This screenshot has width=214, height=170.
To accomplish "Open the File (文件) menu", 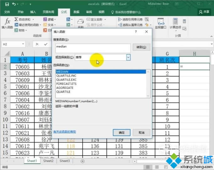I will 7,12.
